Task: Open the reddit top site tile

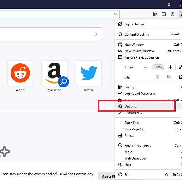Action: pyautogui.click(x=20, y=73)
